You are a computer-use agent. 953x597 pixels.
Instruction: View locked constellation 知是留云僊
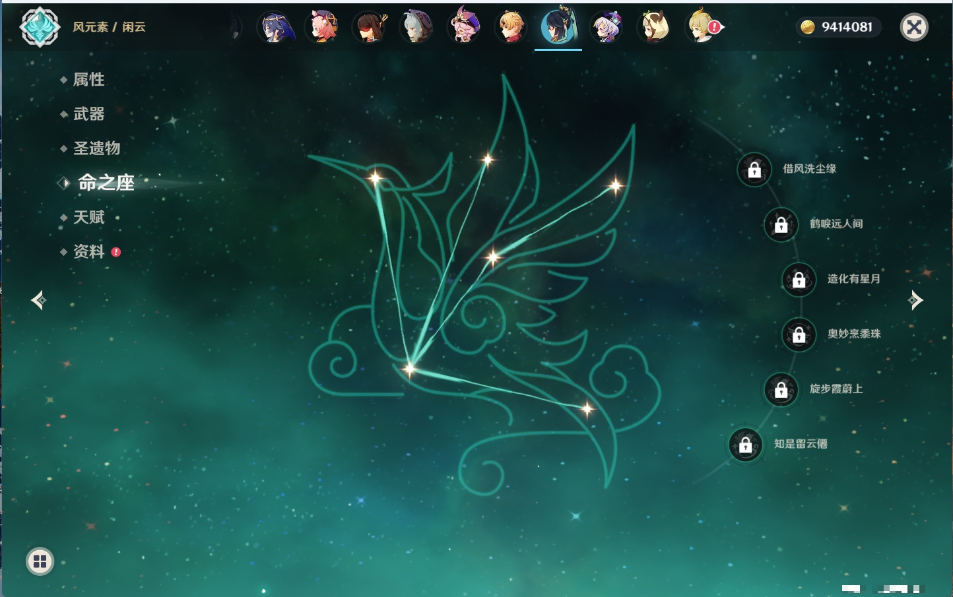[x=745, y=445]
